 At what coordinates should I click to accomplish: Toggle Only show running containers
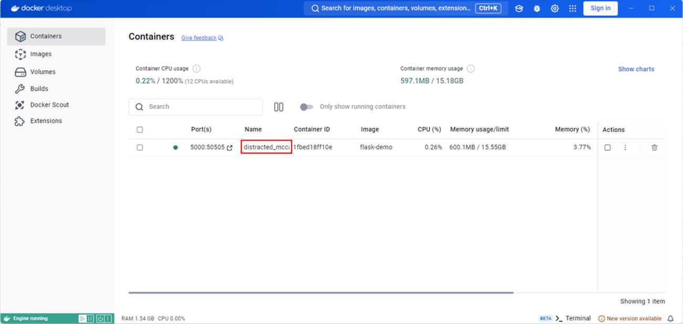point(306,107)
